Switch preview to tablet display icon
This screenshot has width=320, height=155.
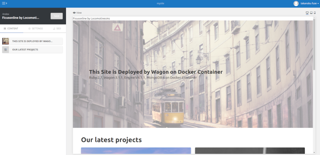tap(311, 13)
